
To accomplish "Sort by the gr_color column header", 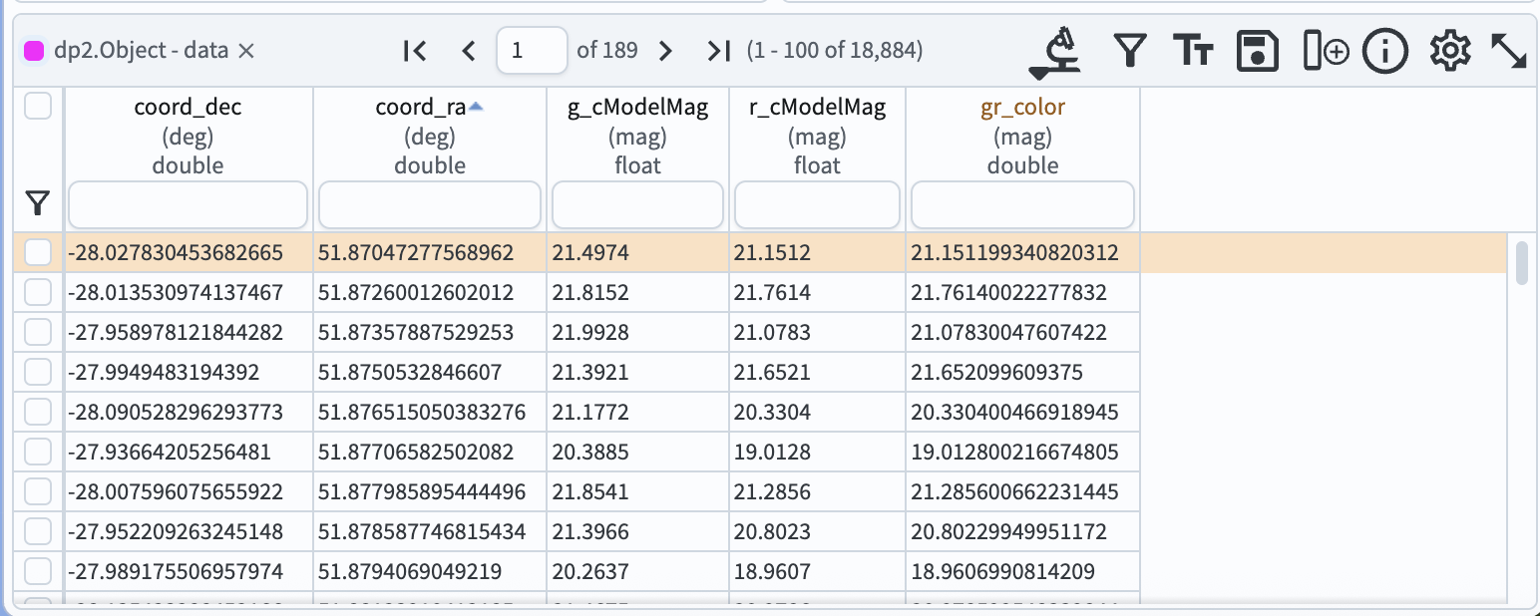I will tap(1022, 108).
